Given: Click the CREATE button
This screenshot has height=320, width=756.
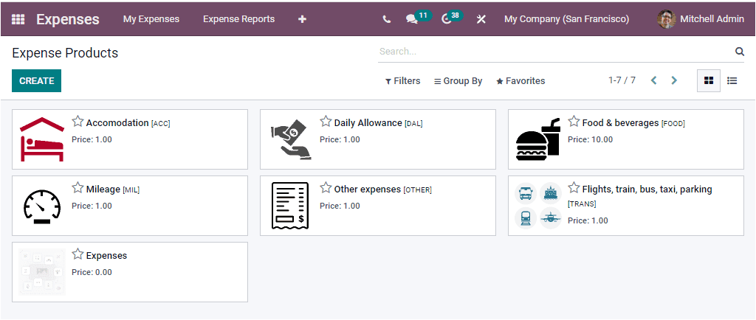Looking at the screenshot, I should pyautogui.click(x=37, y=81).
